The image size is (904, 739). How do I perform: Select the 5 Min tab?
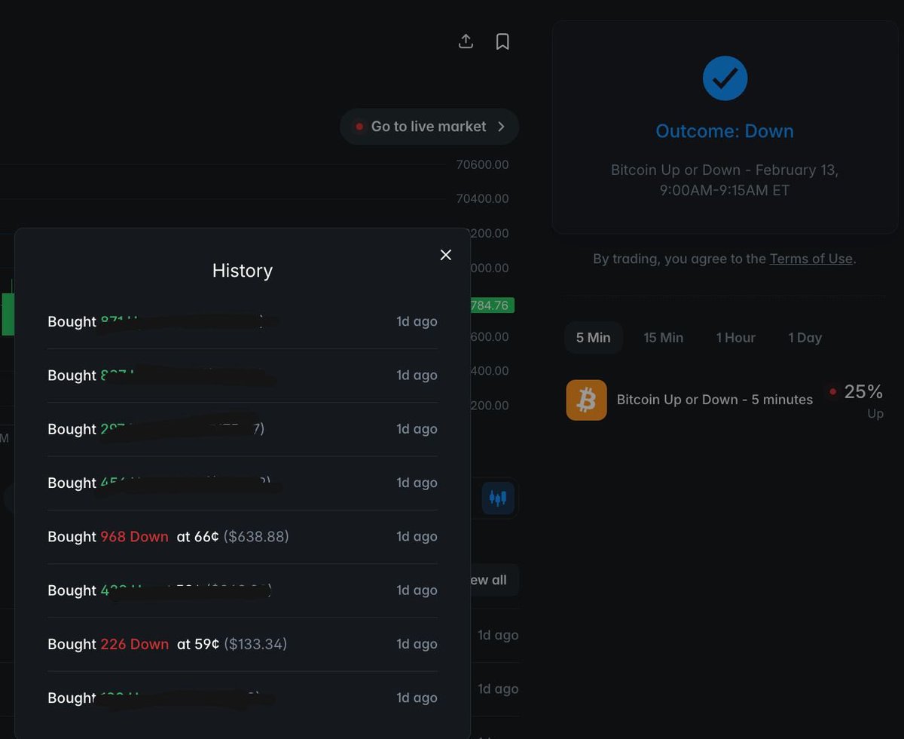[594, 338]
